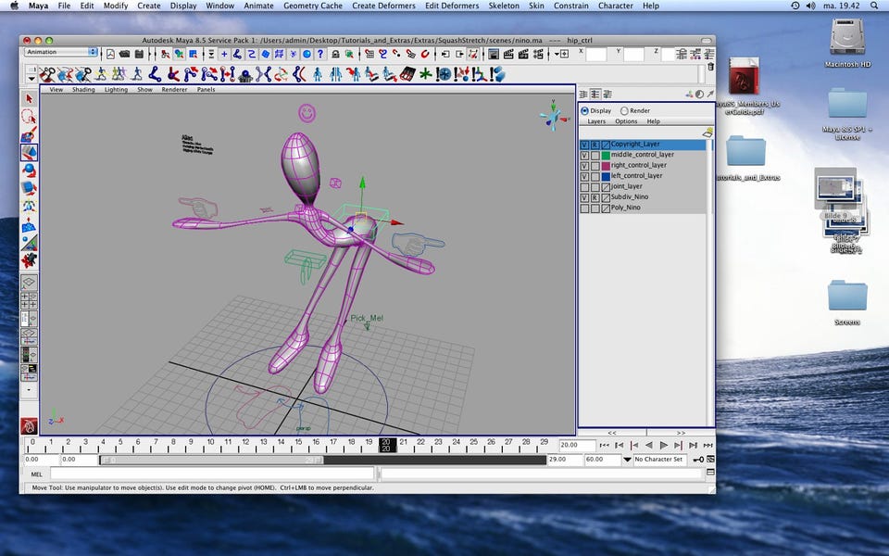Activate the Lasso select tool
Image resolution: width=889 pixels, height=556 pixels.
pyautogui.click(x=29, y=117)
